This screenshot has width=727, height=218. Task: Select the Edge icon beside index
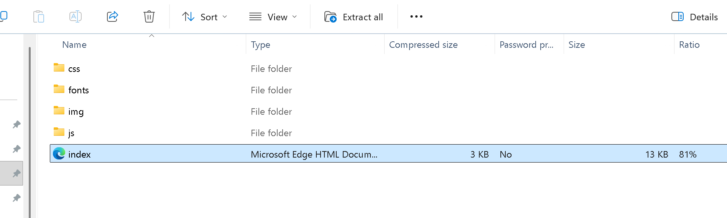click(x=59, y=154)
